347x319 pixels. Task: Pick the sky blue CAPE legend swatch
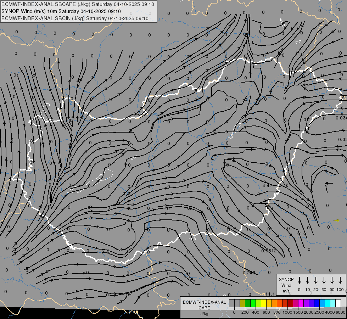322,303
